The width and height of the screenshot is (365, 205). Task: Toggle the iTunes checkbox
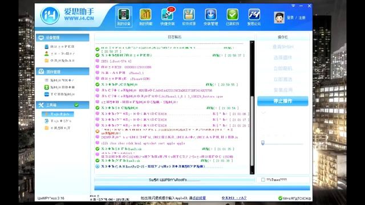[263, 180]
